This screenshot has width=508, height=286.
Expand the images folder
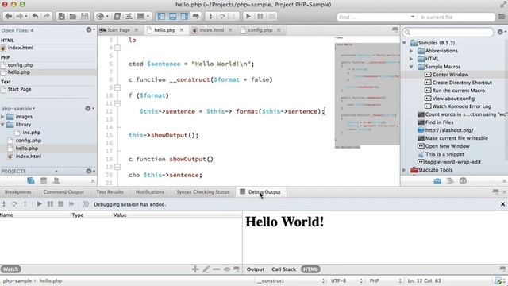[x=2, y=117]
